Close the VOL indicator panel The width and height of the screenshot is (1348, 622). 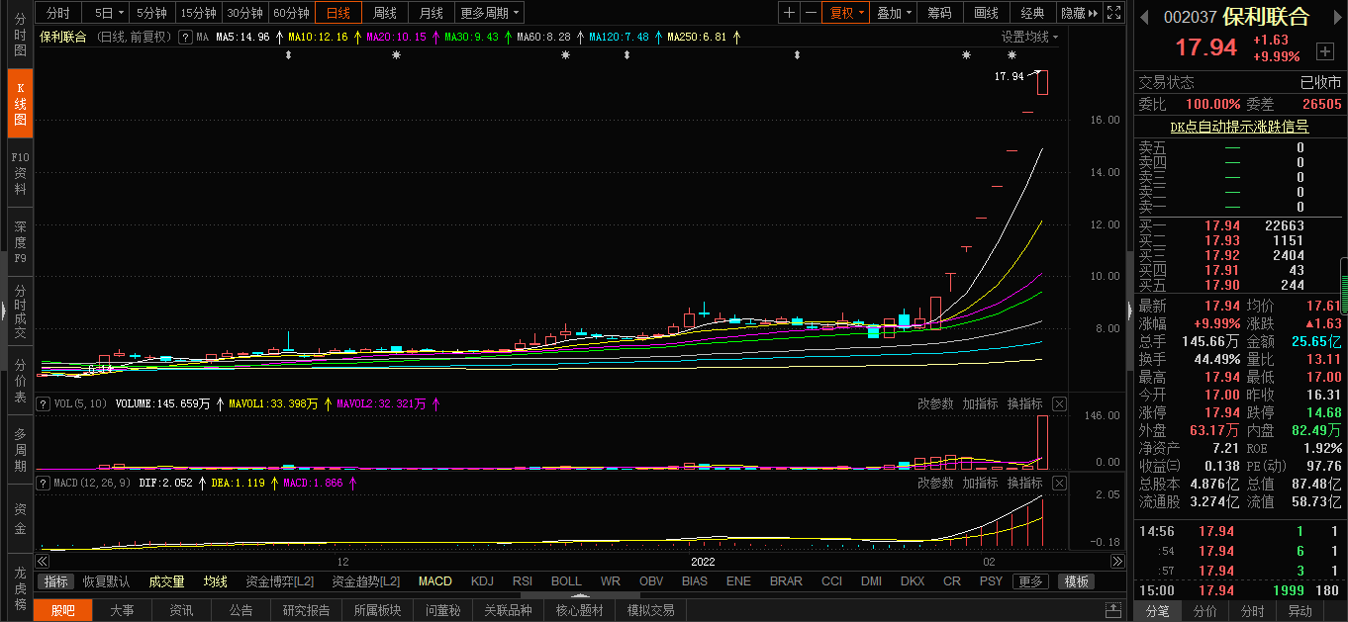coord(1059,403)
